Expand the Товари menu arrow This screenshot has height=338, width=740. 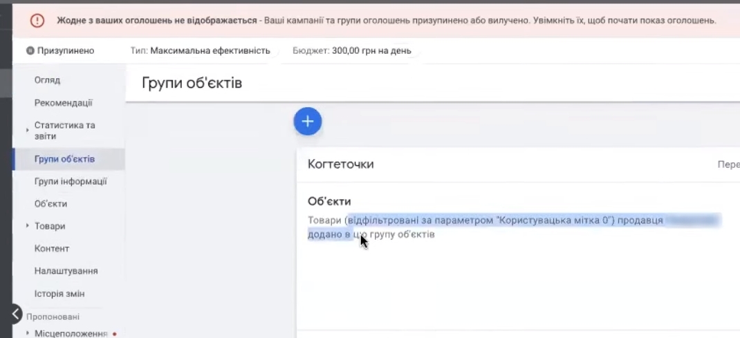(x=28, y=226)
